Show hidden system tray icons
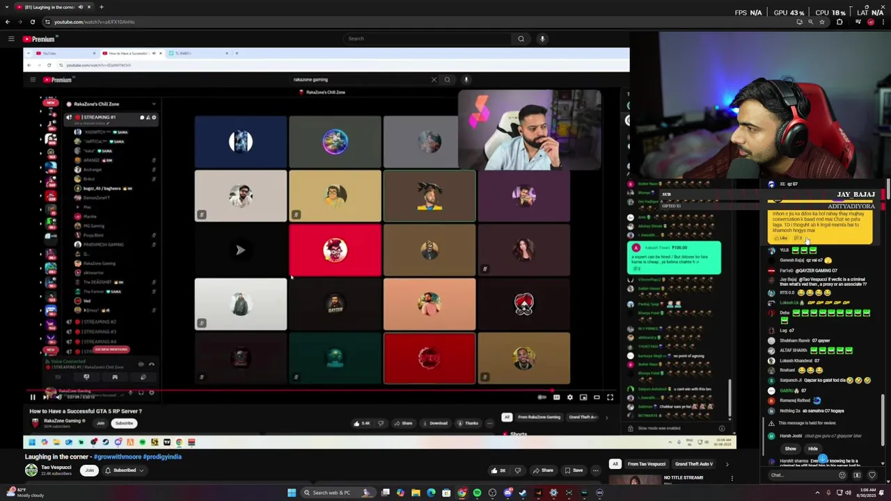 [818, 493]
